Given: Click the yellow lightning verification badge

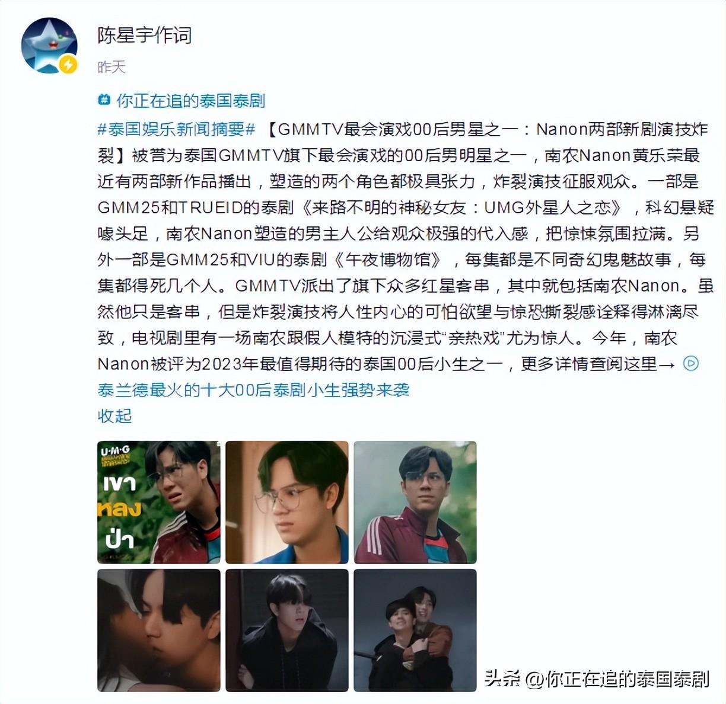Looking at the screenshot, I should click(x=68, y=64).
